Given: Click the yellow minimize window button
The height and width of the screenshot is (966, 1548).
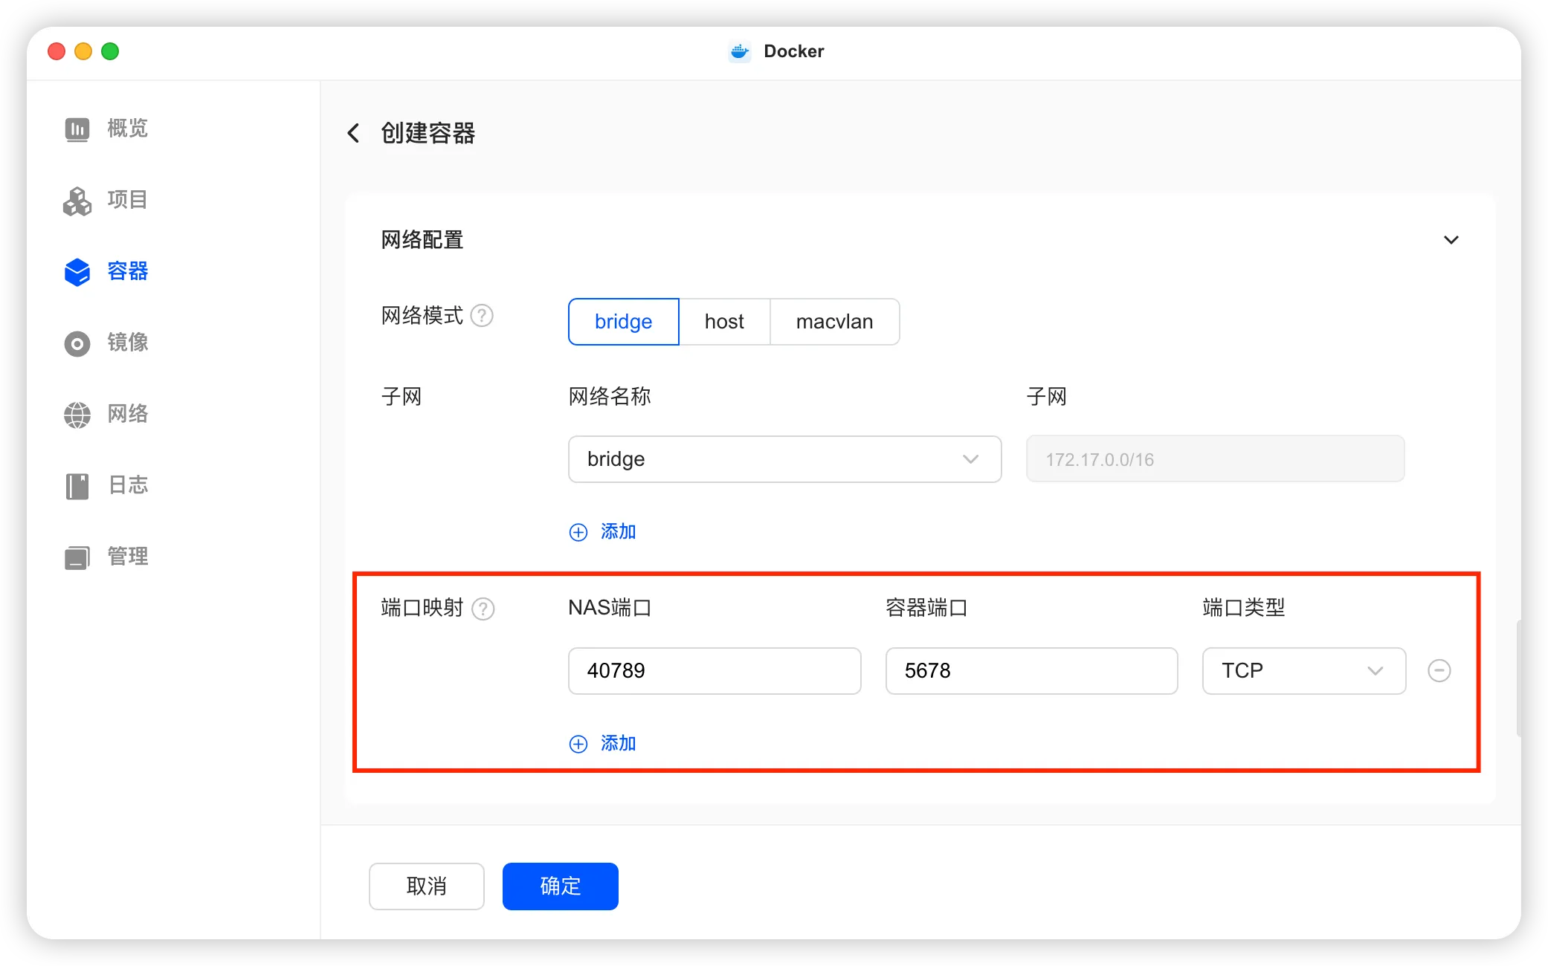Looking at the screenshot, I should (83, 51).
